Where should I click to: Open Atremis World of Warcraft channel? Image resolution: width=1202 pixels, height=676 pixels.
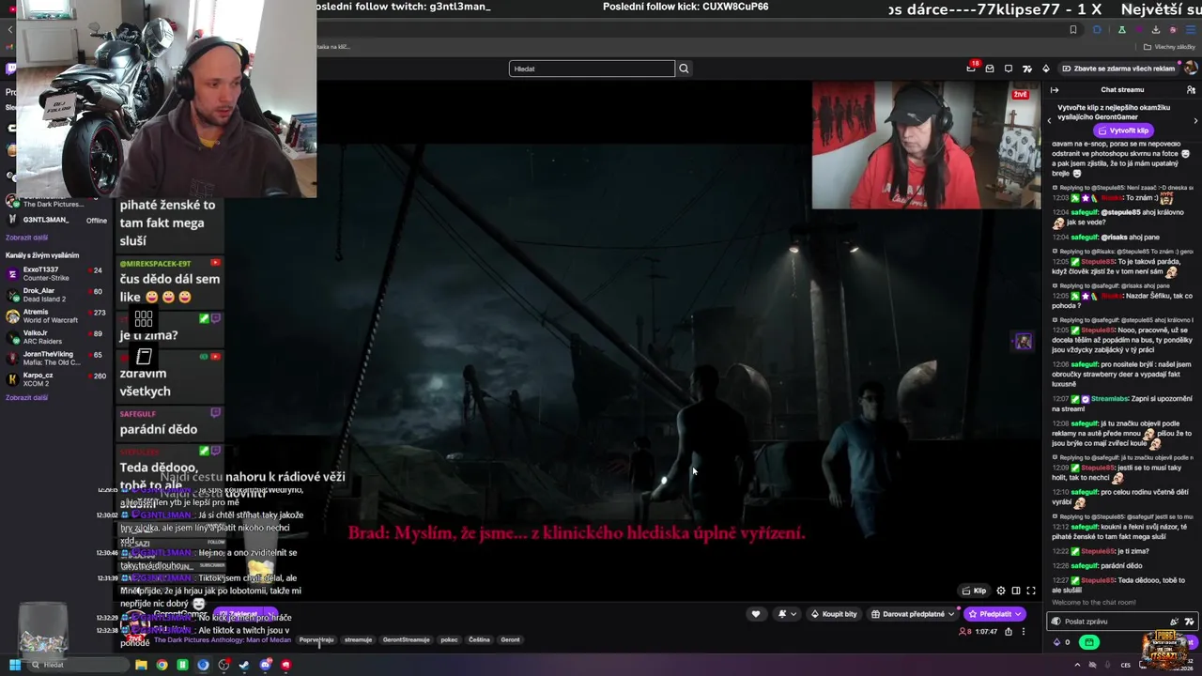[x=56, y=316]
